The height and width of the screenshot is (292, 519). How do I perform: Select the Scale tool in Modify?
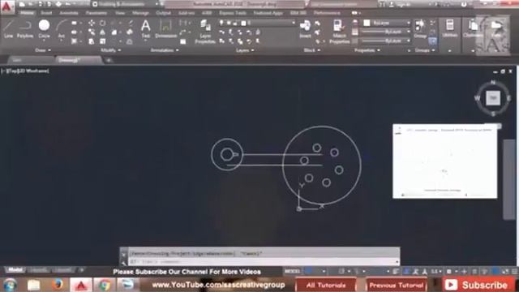[x=103, y=41]
